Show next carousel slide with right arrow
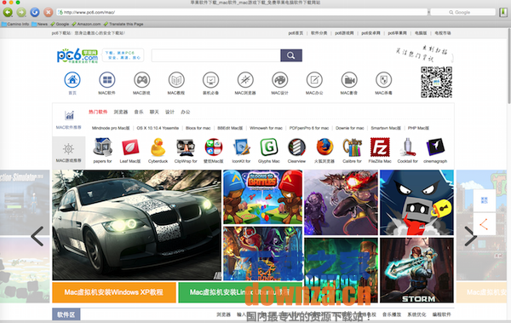 (471, 236)
